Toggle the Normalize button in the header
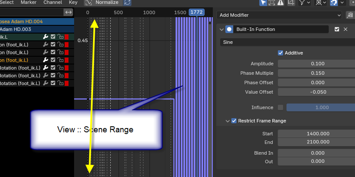Image resolution: width=355 pixels, height=177 pixels. point(103,3)
